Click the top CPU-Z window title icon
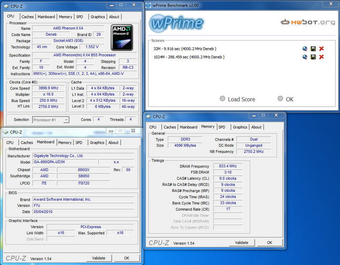Screen dimensions: 340x265 coord(6,6)
